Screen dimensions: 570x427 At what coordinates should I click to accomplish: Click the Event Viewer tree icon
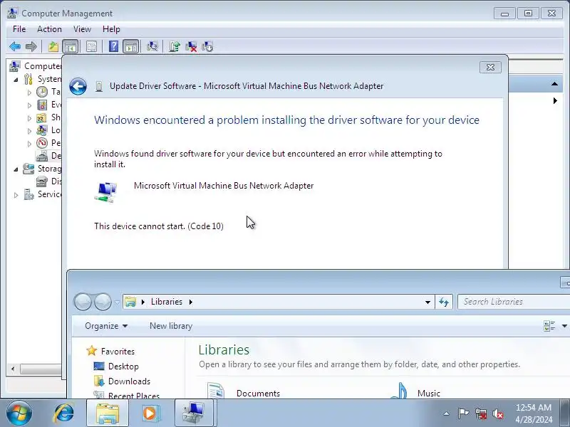[42, 105]
